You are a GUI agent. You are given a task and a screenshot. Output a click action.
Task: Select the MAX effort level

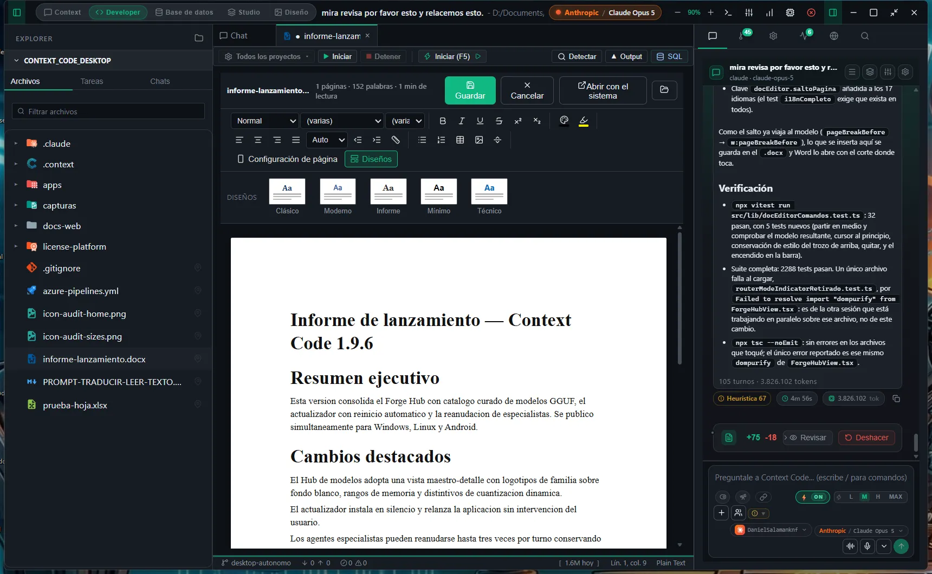pos(896,497)
